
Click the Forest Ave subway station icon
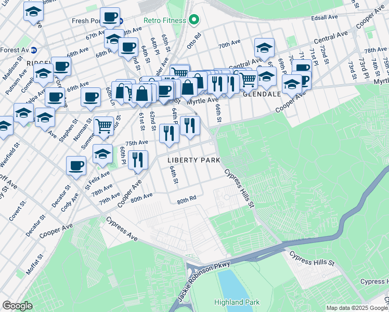coord(34,50)
